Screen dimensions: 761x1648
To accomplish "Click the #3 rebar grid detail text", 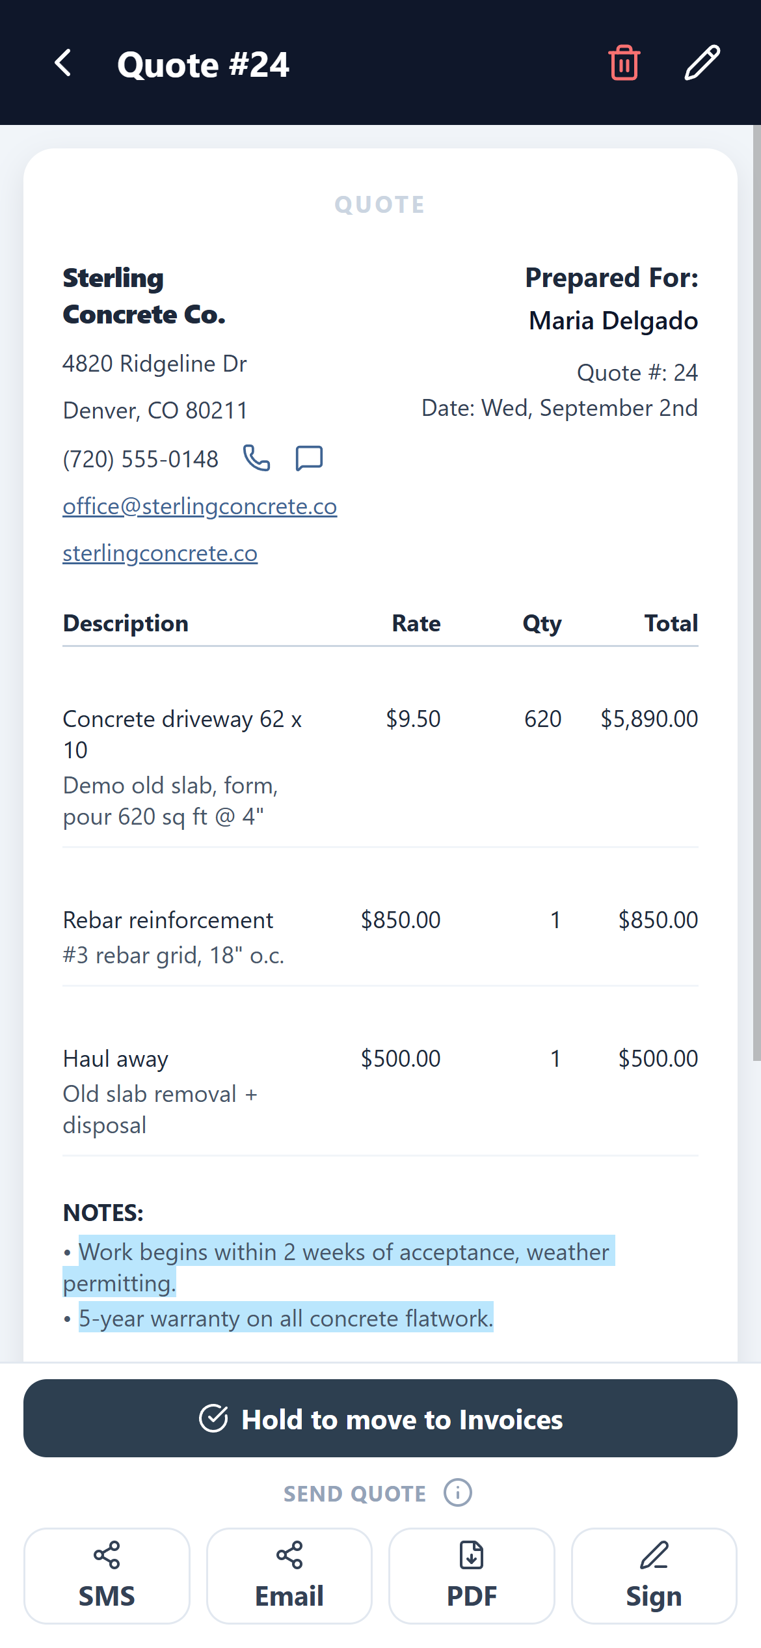I will point(174,955).
